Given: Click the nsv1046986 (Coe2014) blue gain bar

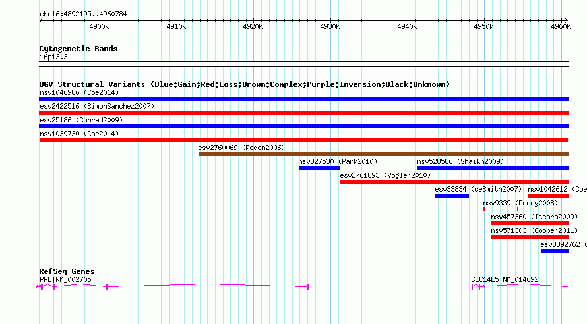Looking at the screenshot, I should (x=303, y=99).
